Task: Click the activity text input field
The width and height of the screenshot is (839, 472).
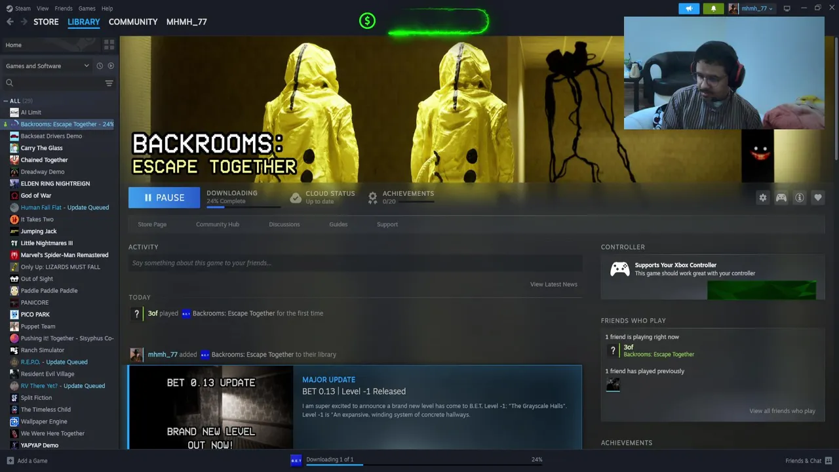Action: 355,263
